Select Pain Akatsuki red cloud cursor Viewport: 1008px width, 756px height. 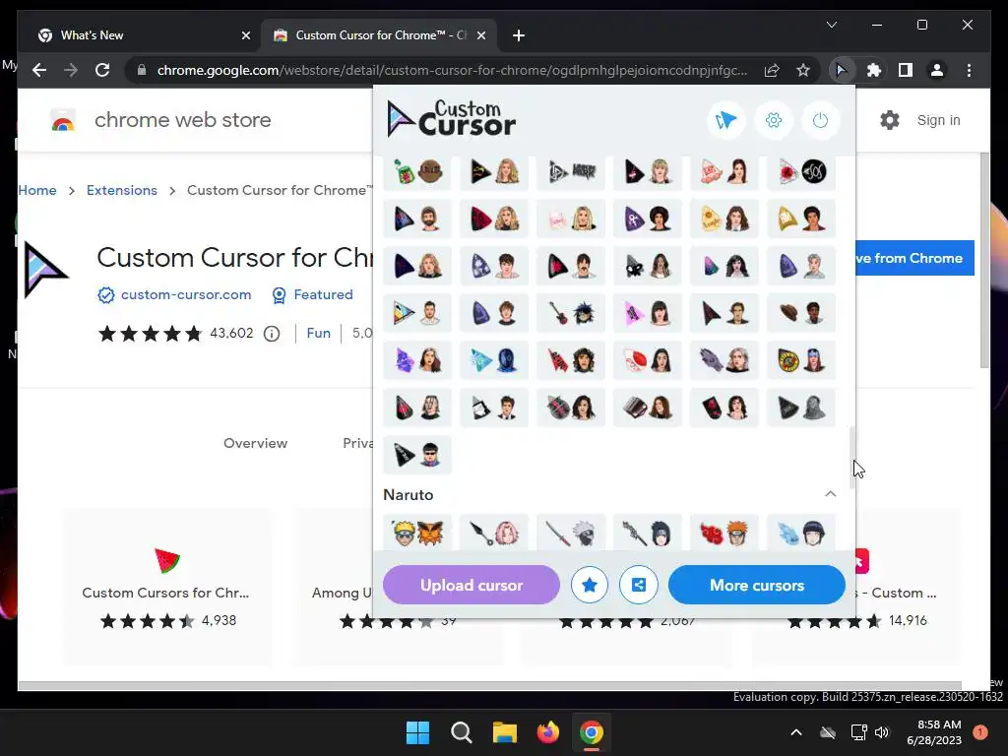click(x=724, y=533)
